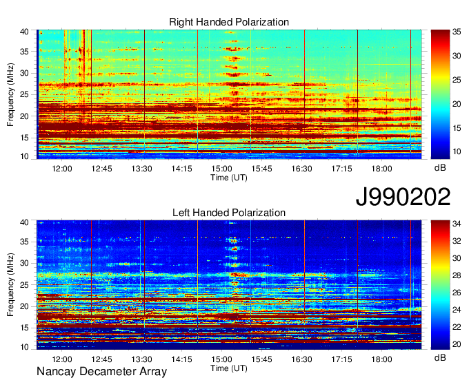Click the 35 dB value on the upper colorbar
This screenshot has height=380, width=469.
click(x=457, y=32)
